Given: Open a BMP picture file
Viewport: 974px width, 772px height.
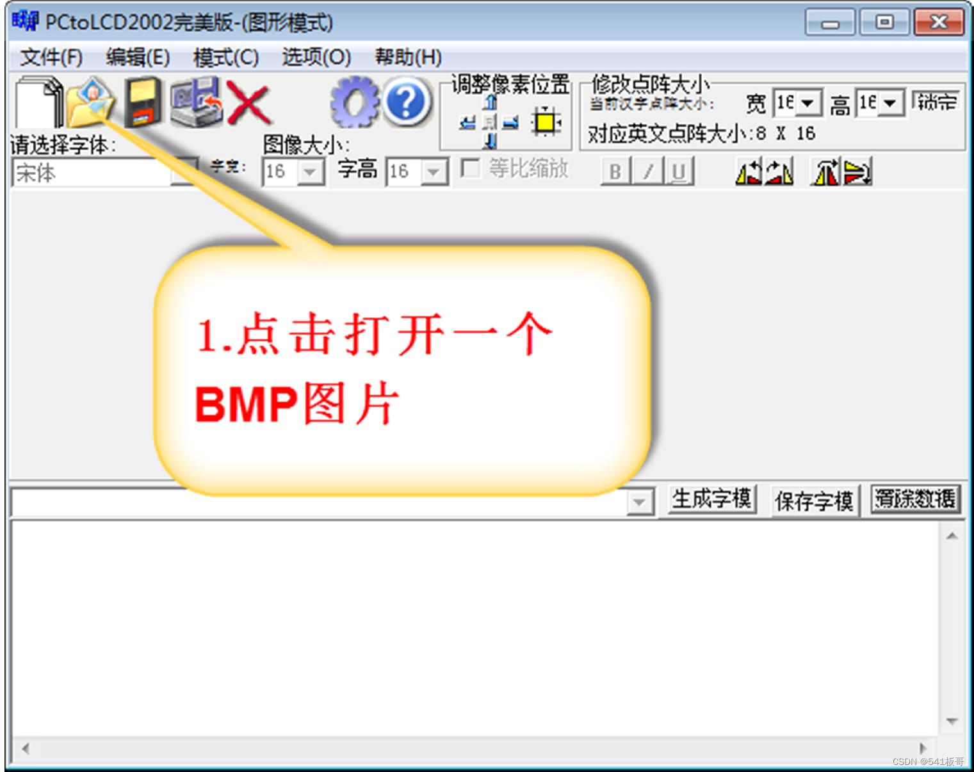Looking at the screenshot, I should pyautogui.click(x=90, y=102).
